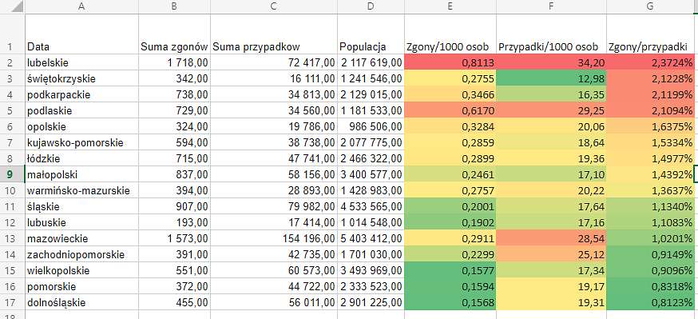This screenshot has height=319, width=698.
Task: Click red cell with value '0,8113'
Action: tap(450, 62)
